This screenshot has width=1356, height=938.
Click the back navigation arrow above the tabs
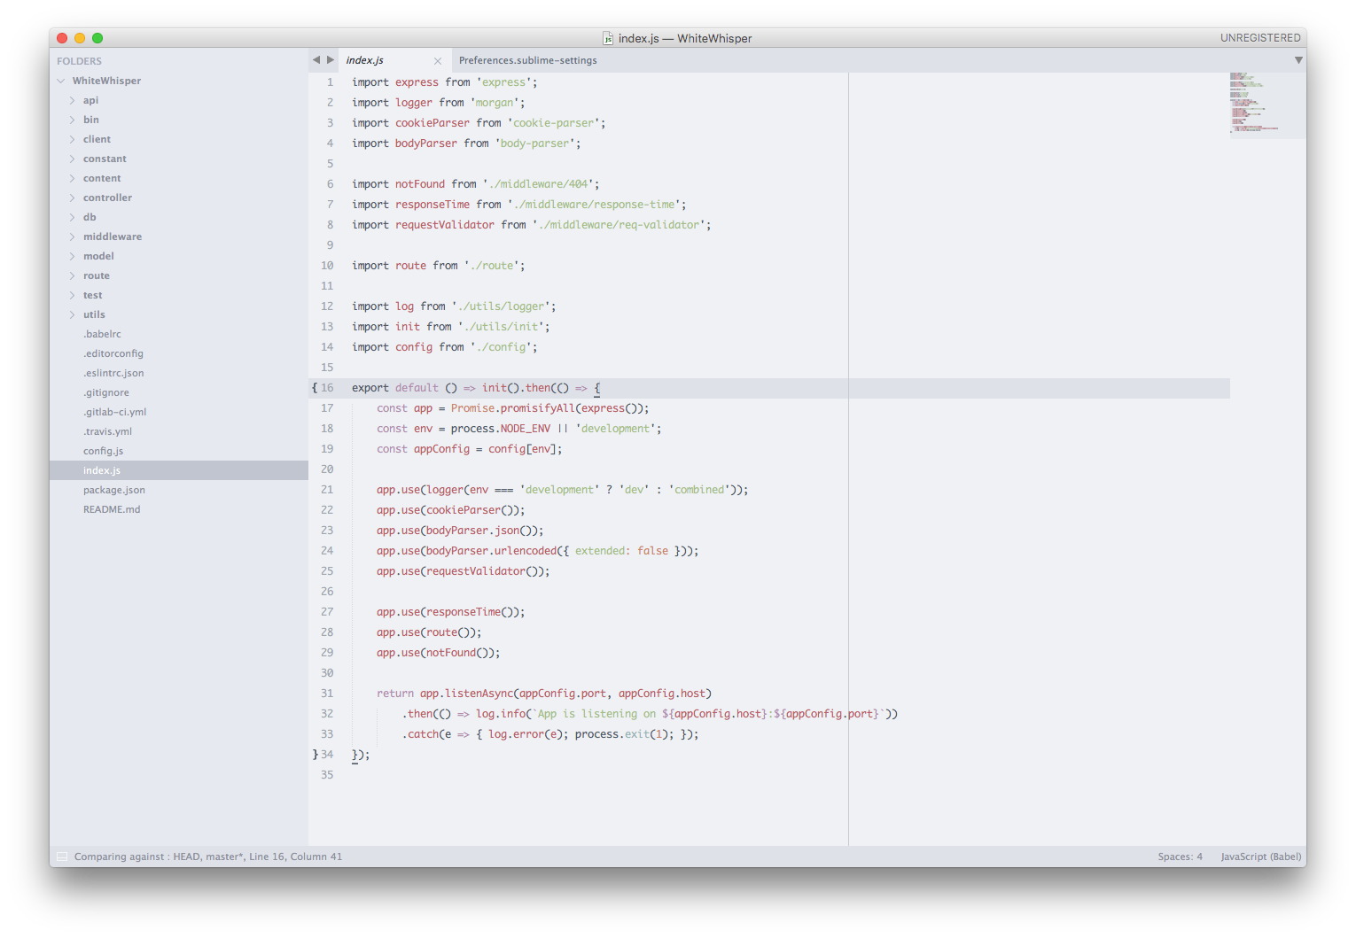[x=316, y=59]
